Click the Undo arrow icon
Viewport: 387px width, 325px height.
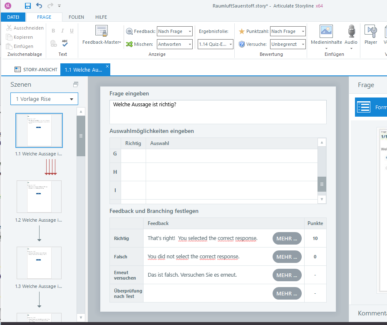[x=39, y=5]
